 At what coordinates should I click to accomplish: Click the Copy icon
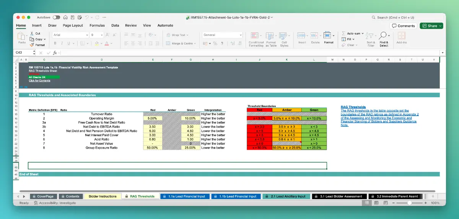32,39
